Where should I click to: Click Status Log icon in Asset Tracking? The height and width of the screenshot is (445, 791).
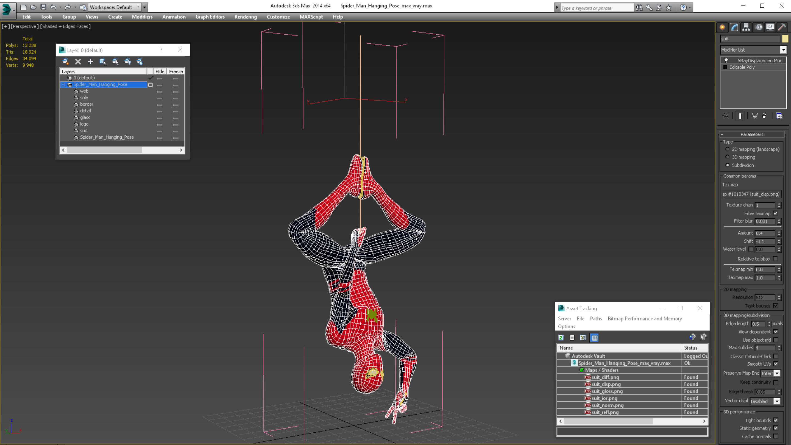pyautogui.click(x=572, y=338)
